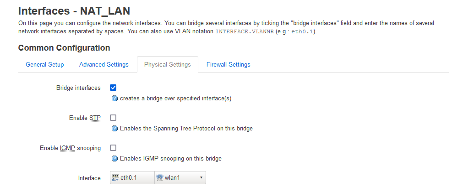Click the help icon beside the bridge description
The height and width of the screenshot is (192, 452).
point(115,99)
